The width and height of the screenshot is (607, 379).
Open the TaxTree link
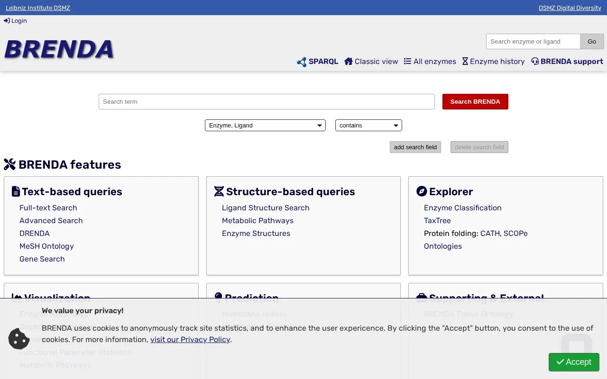pos(437,220)
